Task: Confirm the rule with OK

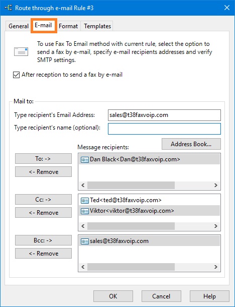Action: (113, 296)
